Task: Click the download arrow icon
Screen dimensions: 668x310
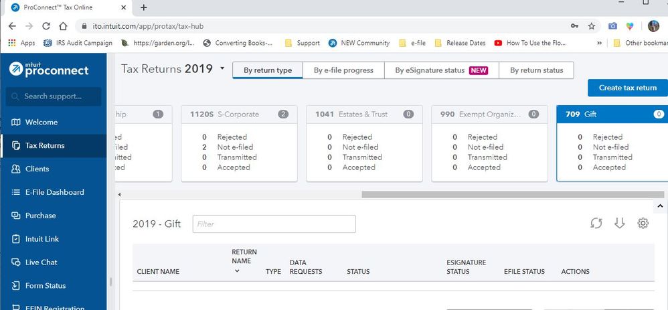Action: click(619, 223)
